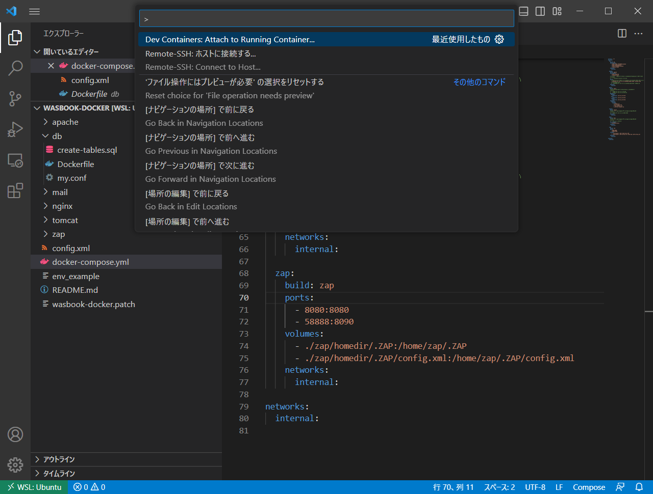
Task: Open the hamburger application menu
Action: (x=34, y=11)
